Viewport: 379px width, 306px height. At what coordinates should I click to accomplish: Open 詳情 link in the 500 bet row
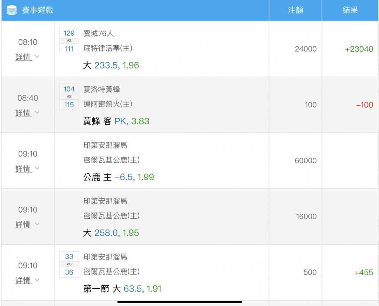24,280
